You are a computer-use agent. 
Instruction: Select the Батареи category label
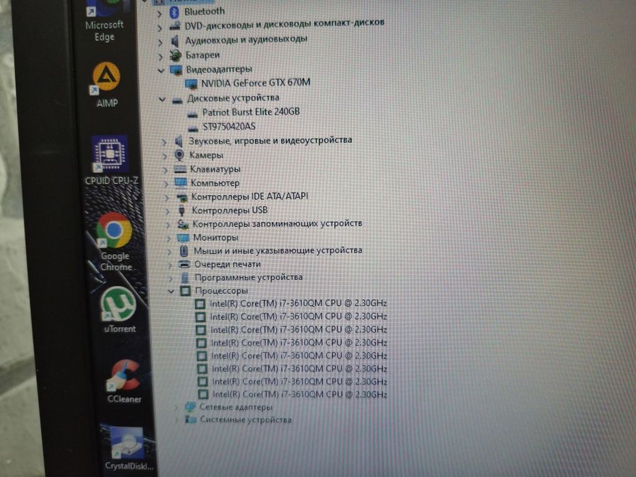[202, 55]
